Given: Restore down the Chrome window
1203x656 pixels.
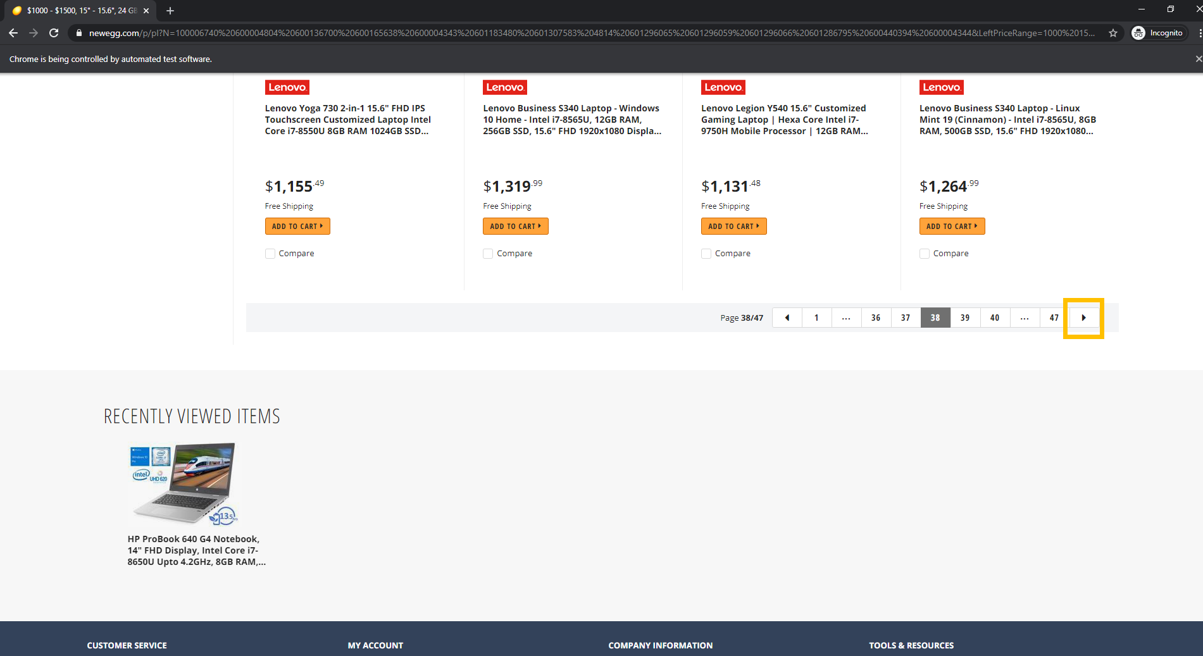Looking at the screenshot, I should pos(1171,9).
